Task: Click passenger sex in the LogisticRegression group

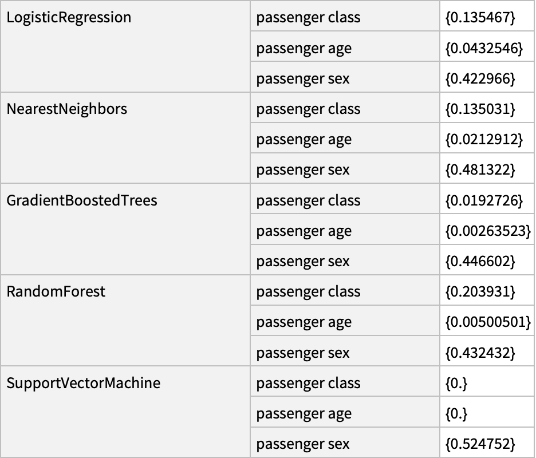Action: 303,78
